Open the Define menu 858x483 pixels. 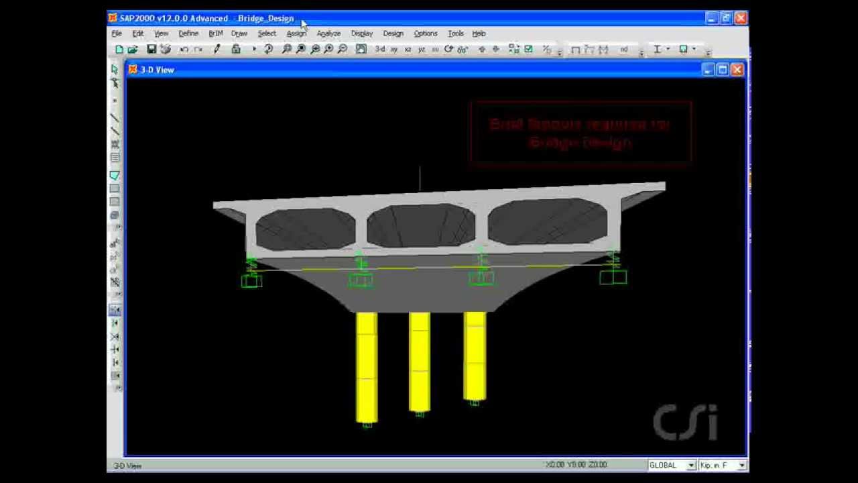(x=188, y=34)
